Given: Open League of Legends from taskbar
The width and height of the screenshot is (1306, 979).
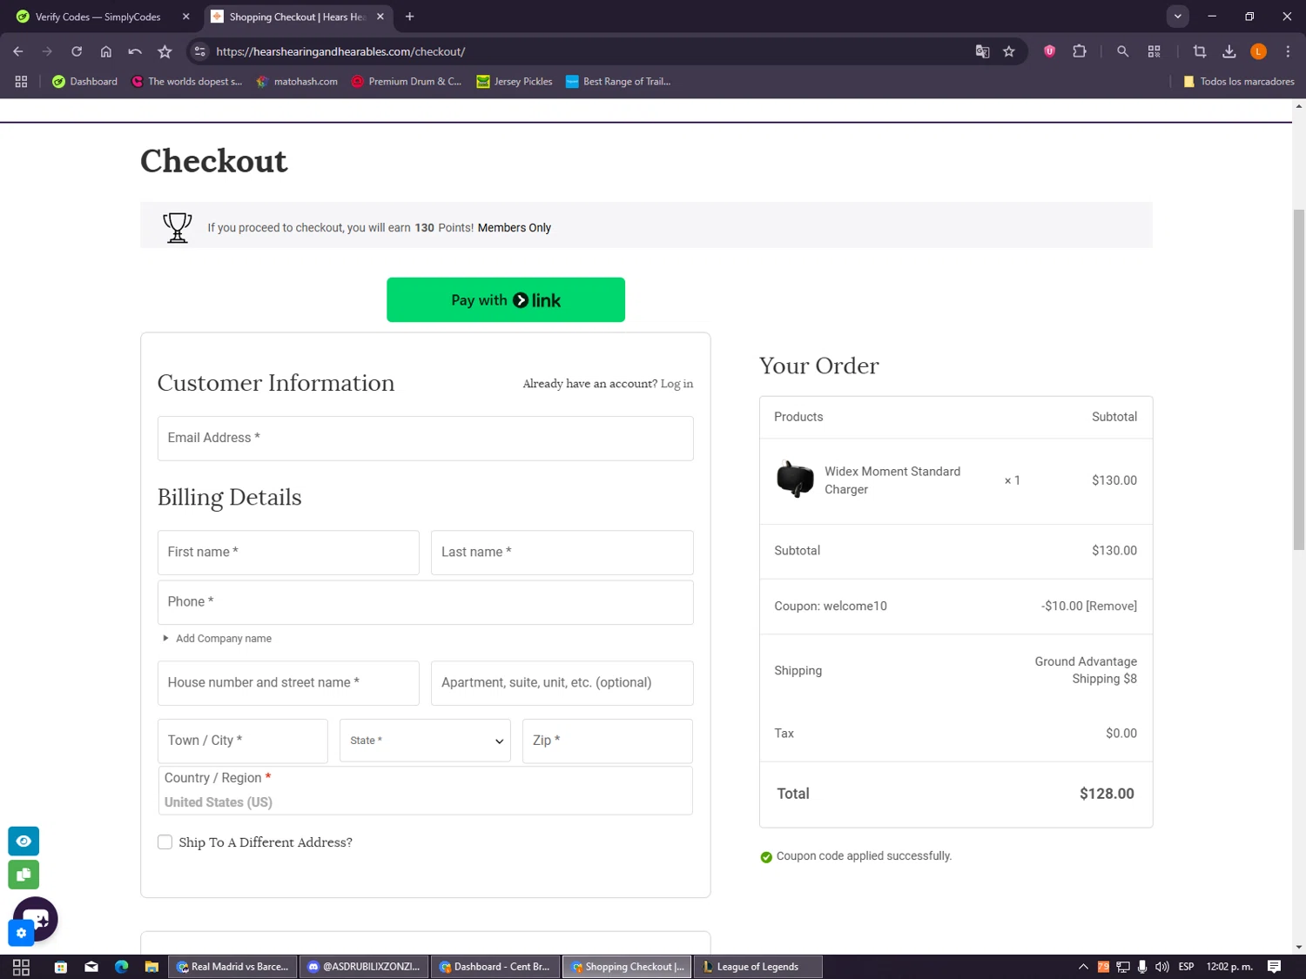Looking at the screenshot, I should coord(757,967).
